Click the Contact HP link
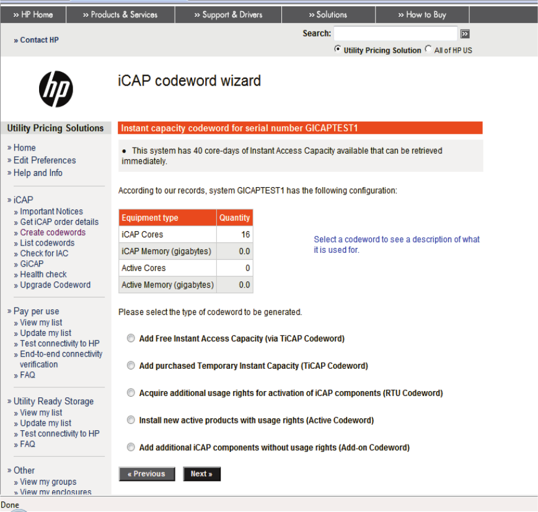Viewport: 538px width, 512px height. [x=36, y=40]
